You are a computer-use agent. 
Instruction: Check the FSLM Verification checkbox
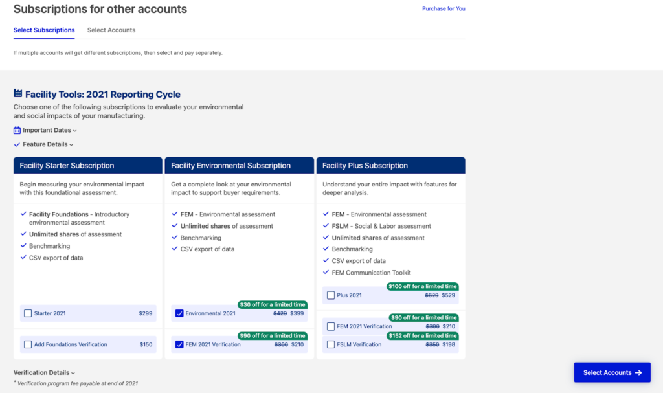(331, 344)
